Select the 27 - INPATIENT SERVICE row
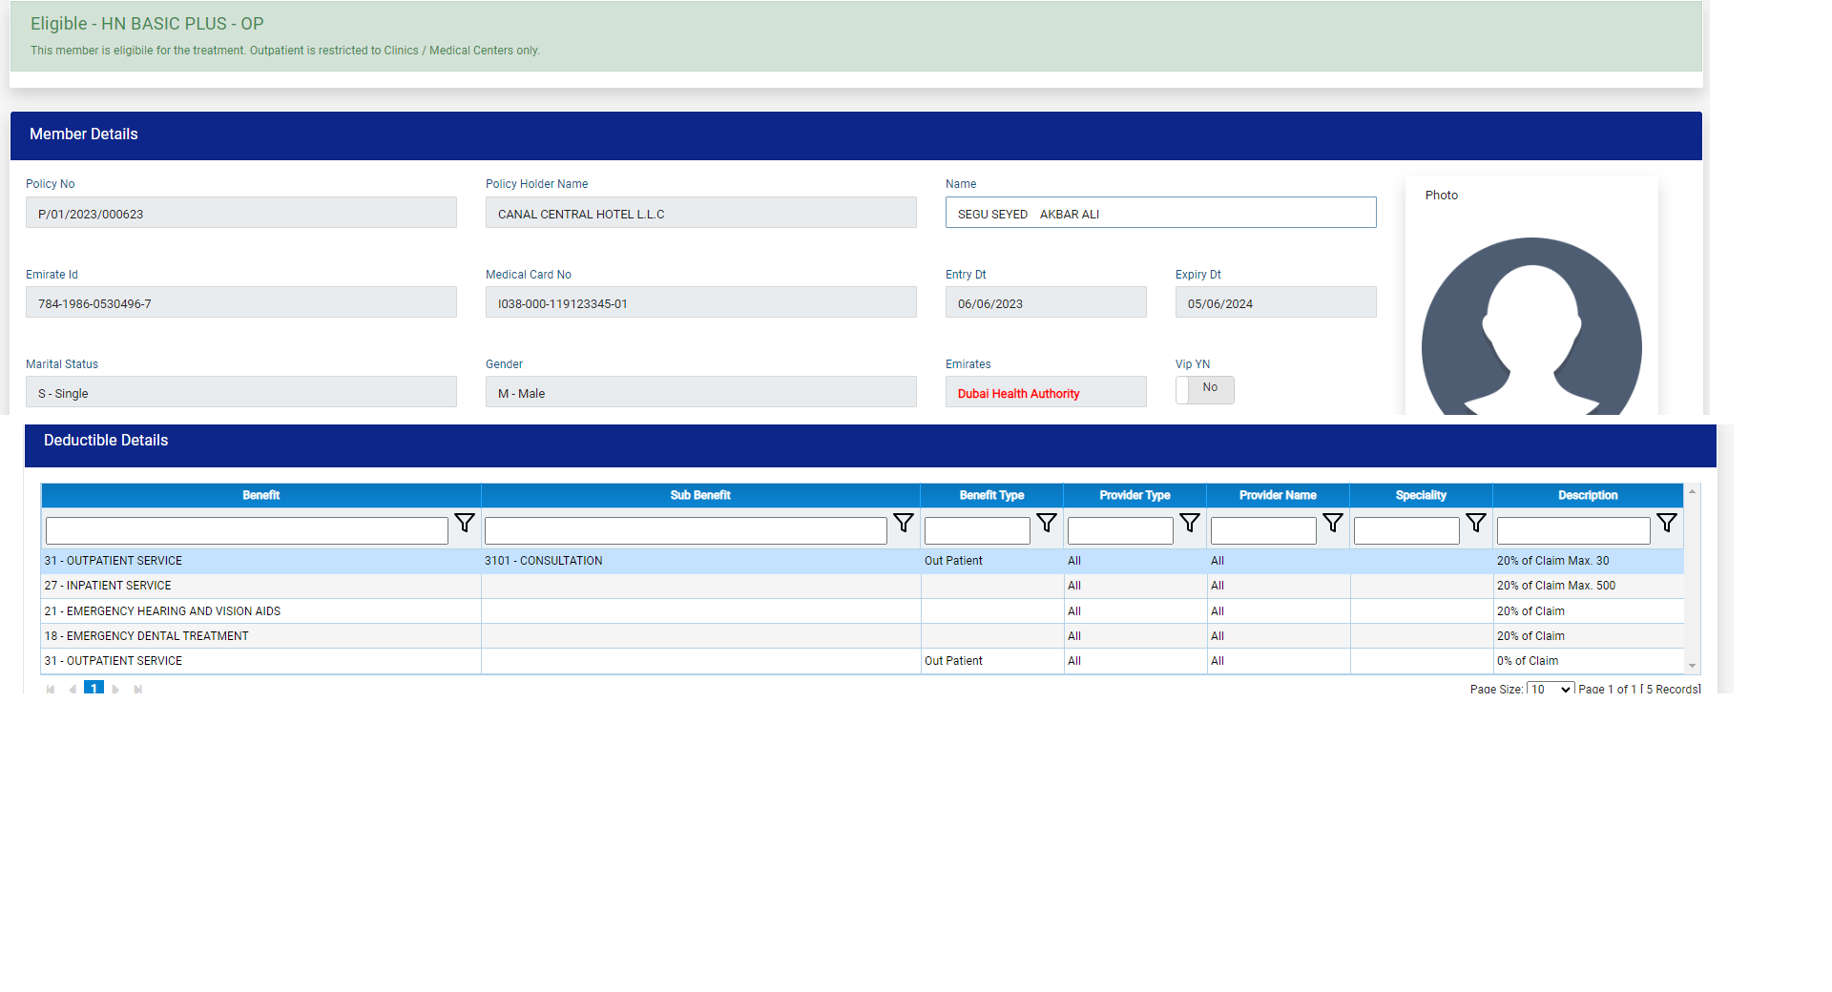 pyautogui.click(x=261, y=586)
